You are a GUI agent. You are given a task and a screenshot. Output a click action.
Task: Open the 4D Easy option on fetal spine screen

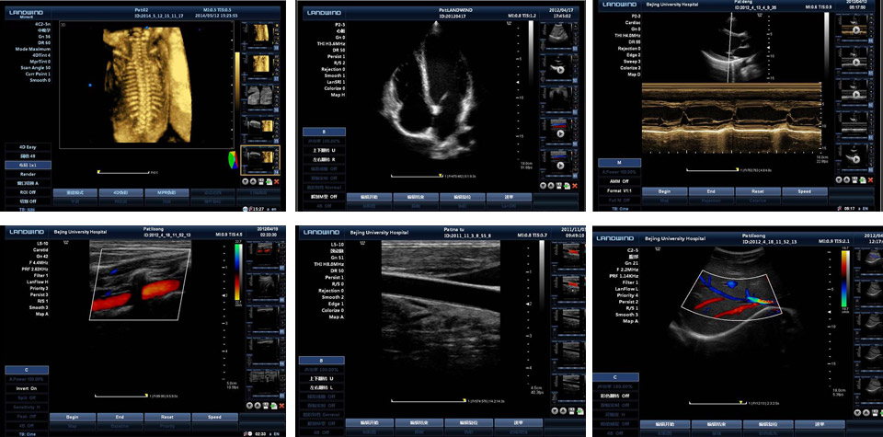28,147
